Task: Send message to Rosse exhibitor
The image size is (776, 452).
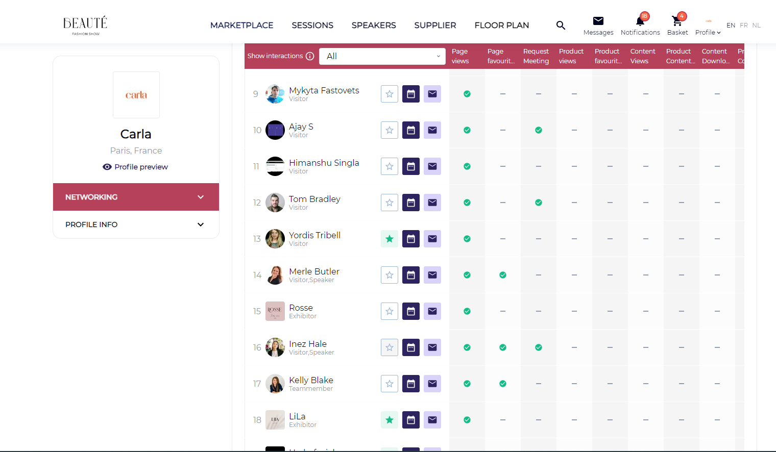Action: tap(432, 311)
